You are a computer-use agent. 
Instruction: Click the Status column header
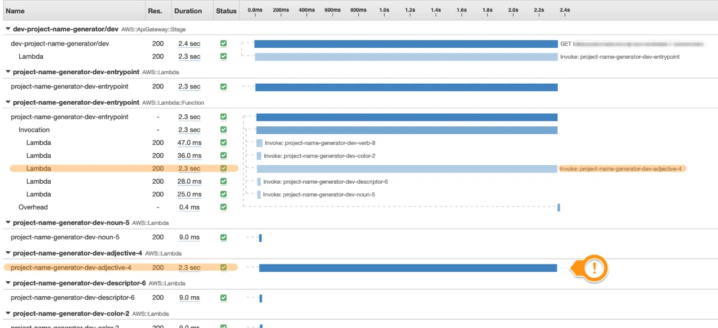(226, 11)
